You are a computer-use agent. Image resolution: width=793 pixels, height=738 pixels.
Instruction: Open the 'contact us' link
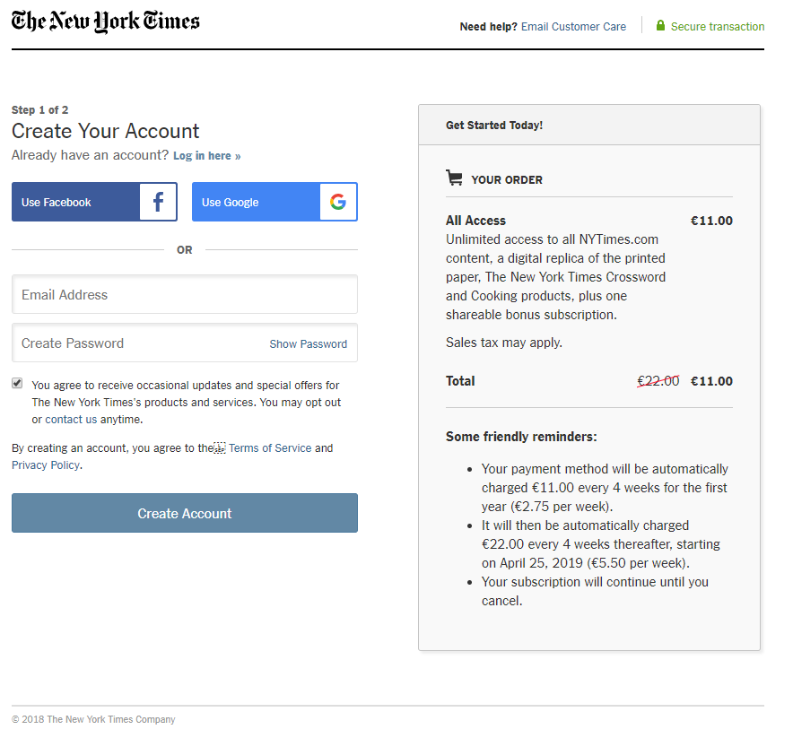click(71, 420)
